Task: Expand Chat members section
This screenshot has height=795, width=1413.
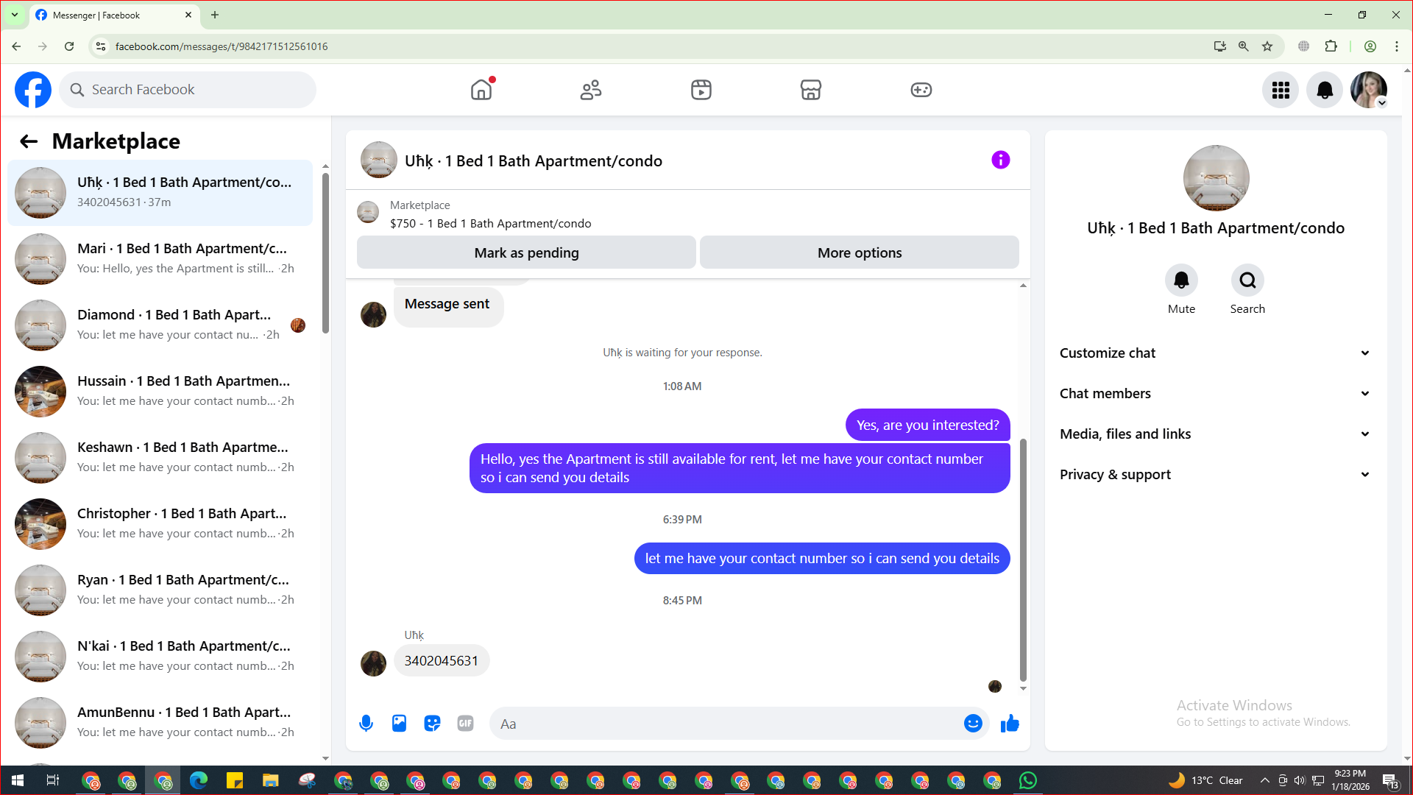Action: (x=1214, y=394)
